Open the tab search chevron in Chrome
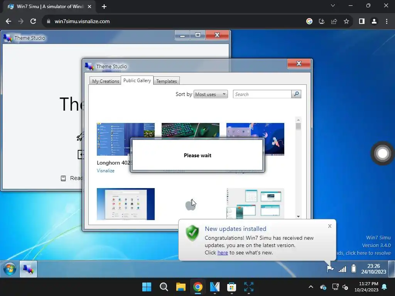 (x=333, y=5)
